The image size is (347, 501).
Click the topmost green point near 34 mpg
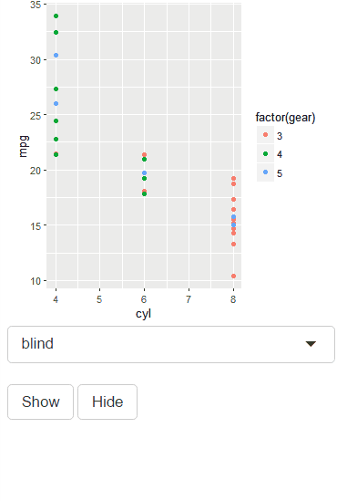click(56, 16)
